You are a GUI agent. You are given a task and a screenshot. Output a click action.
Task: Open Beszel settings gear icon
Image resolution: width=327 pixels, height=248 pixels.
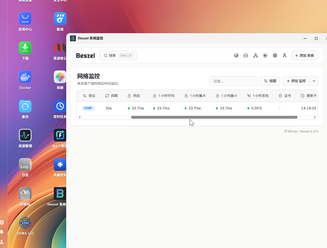[x=275, y=55]
